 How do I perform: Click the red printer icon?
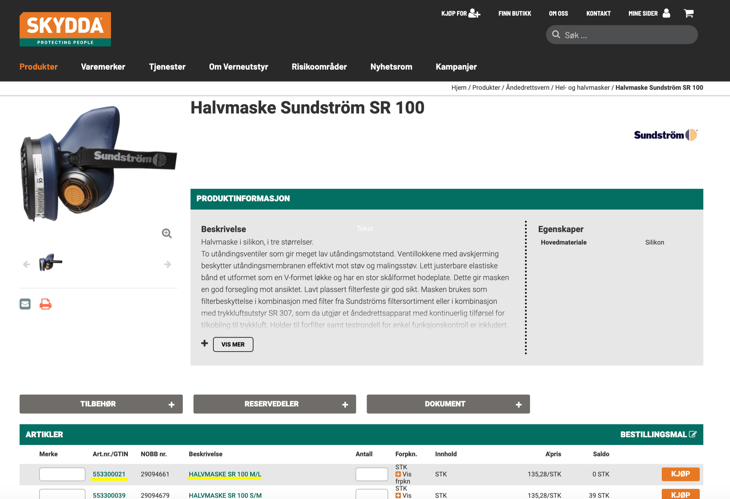[45, 304]
